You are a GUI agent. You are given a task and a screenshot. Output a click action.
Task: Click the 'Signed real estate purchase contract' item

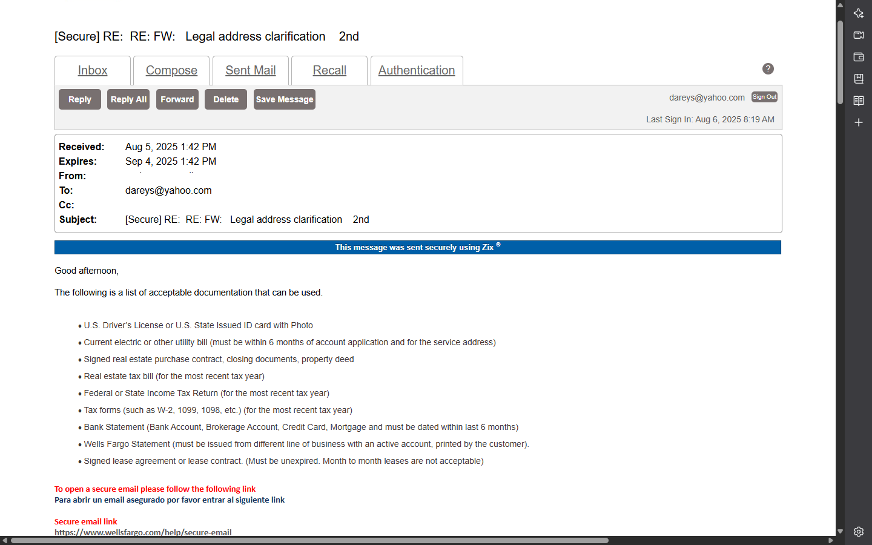(x=219, y=359)
